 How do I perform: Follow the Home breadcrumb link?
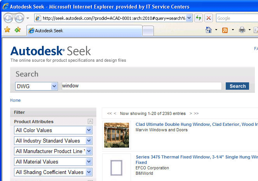pos(16,100)
